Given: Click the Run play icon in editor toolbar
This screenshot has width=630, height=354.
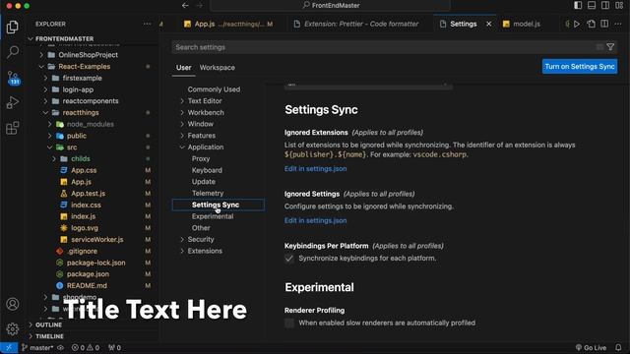Looking at the screenshot, I should (577, 24).
